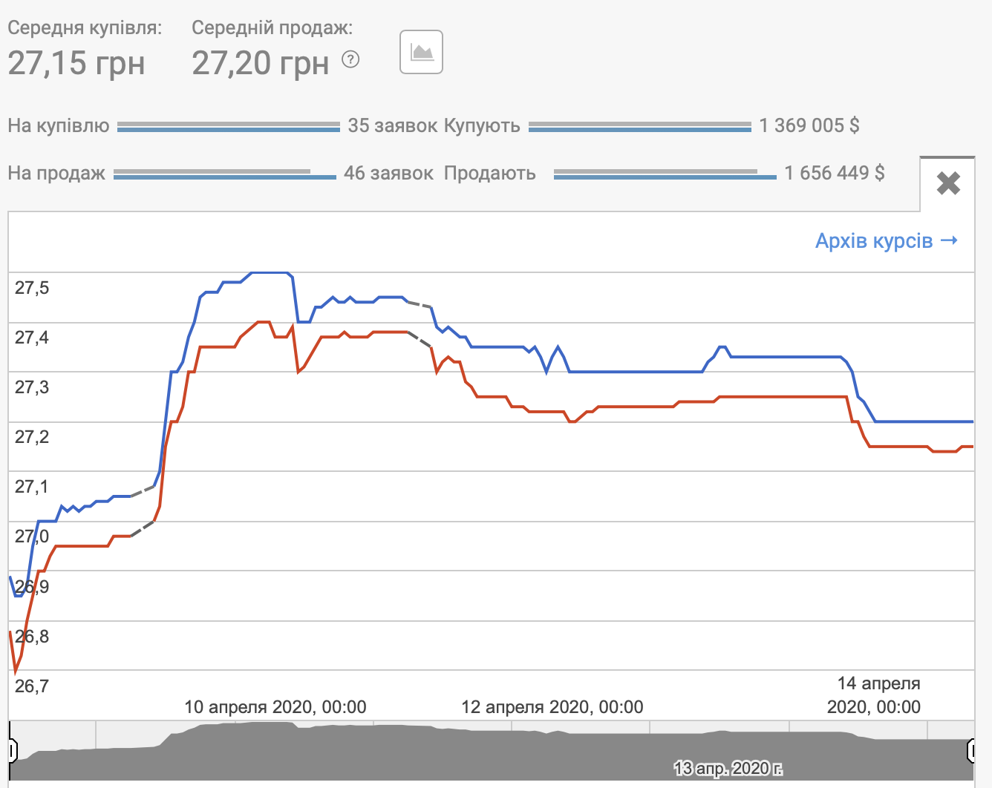Click the 14 апреля 2020 axis label
992x788 pixels.
coord(874,695)
